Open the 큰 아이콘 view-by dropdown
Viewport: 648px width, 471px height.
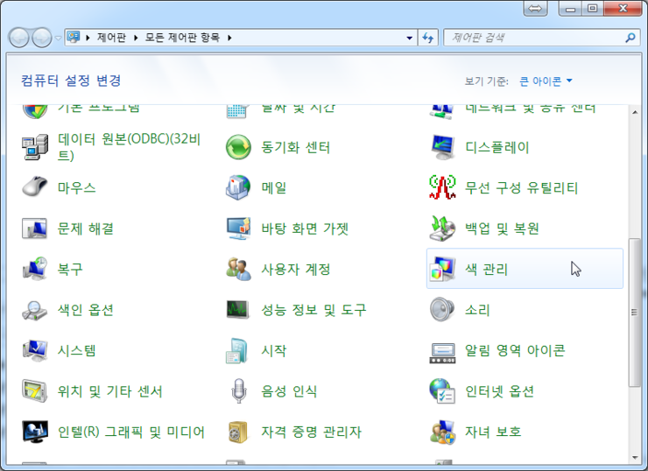pos(546,81)
